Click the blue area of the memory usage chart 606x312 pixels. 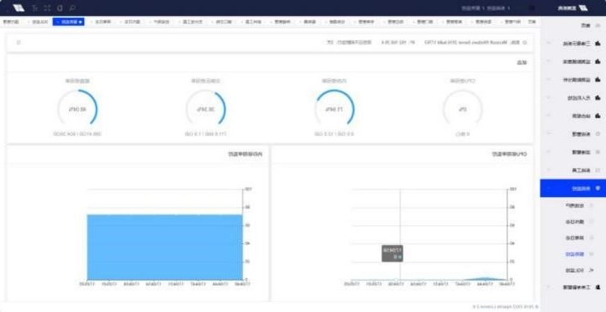point(164,247)
